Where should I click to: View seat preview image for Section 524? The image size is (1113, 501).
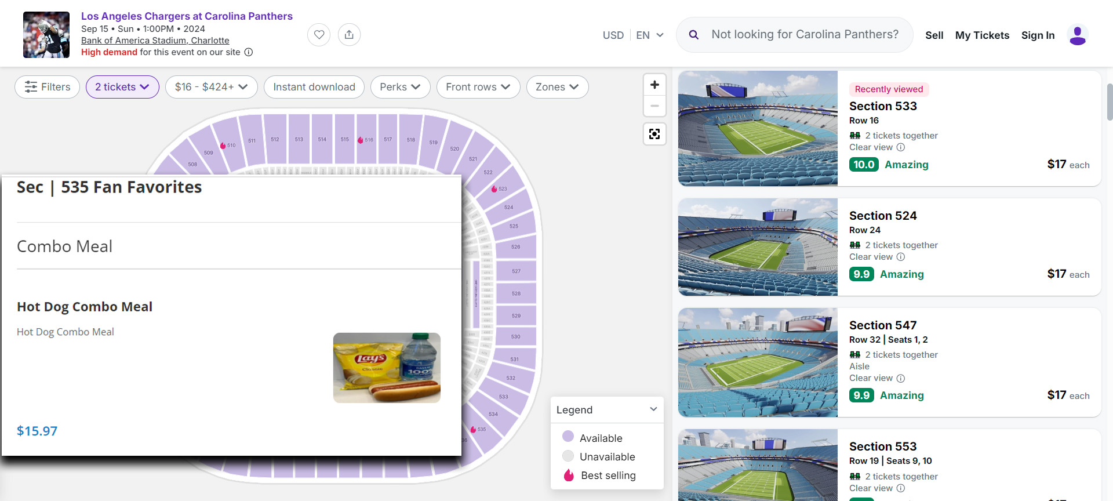[758, 247]
